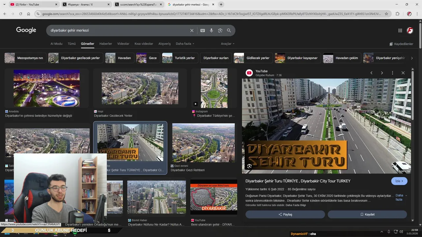Go to Google homepage logo
This screenshot has height=237, width=422.
tap(26, 30)
